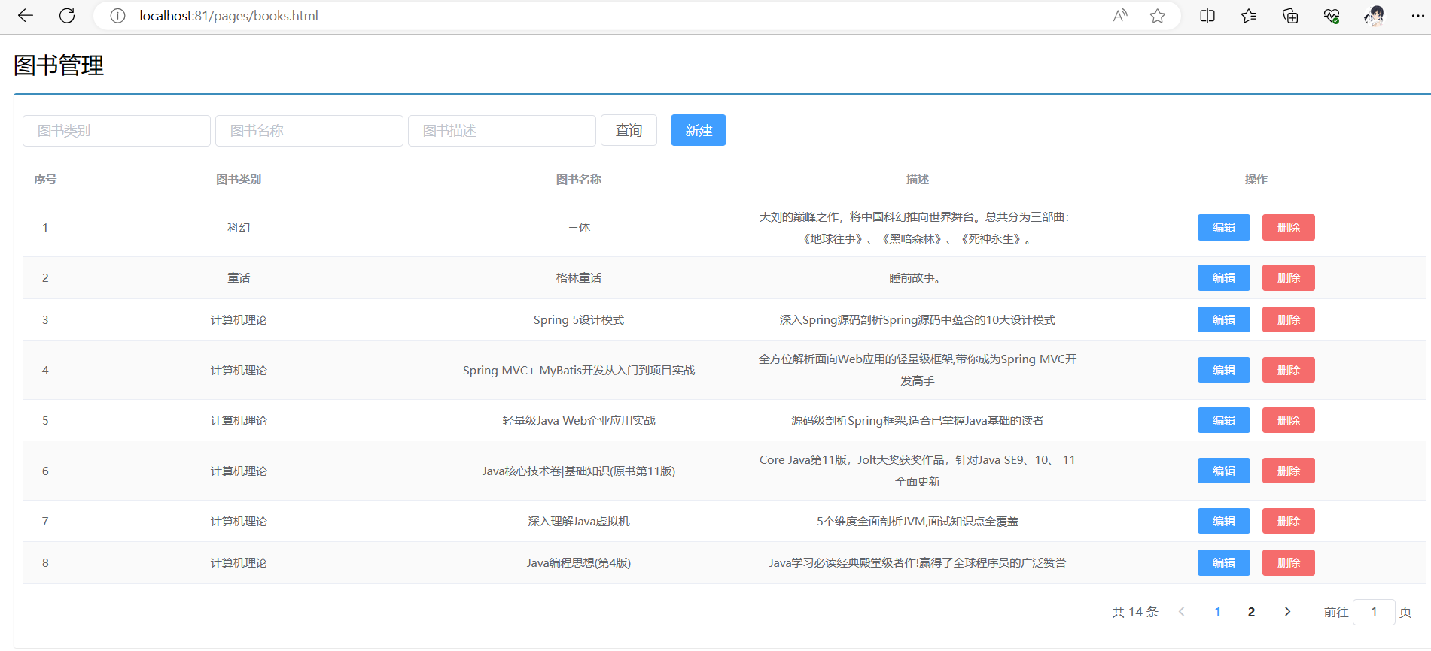Focus the 图书描述 search field

click(x=502, y=131)
